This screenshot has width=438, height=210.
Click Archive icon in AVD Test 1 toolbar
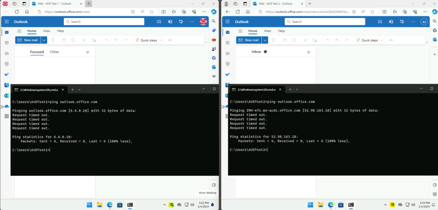coord(64,40)
